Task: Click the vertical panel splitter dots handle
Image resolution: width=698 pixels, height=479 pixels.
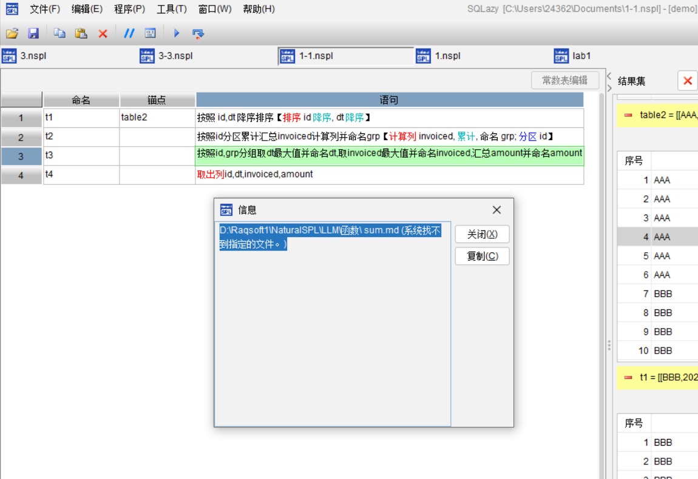Action: click(609, 346)
